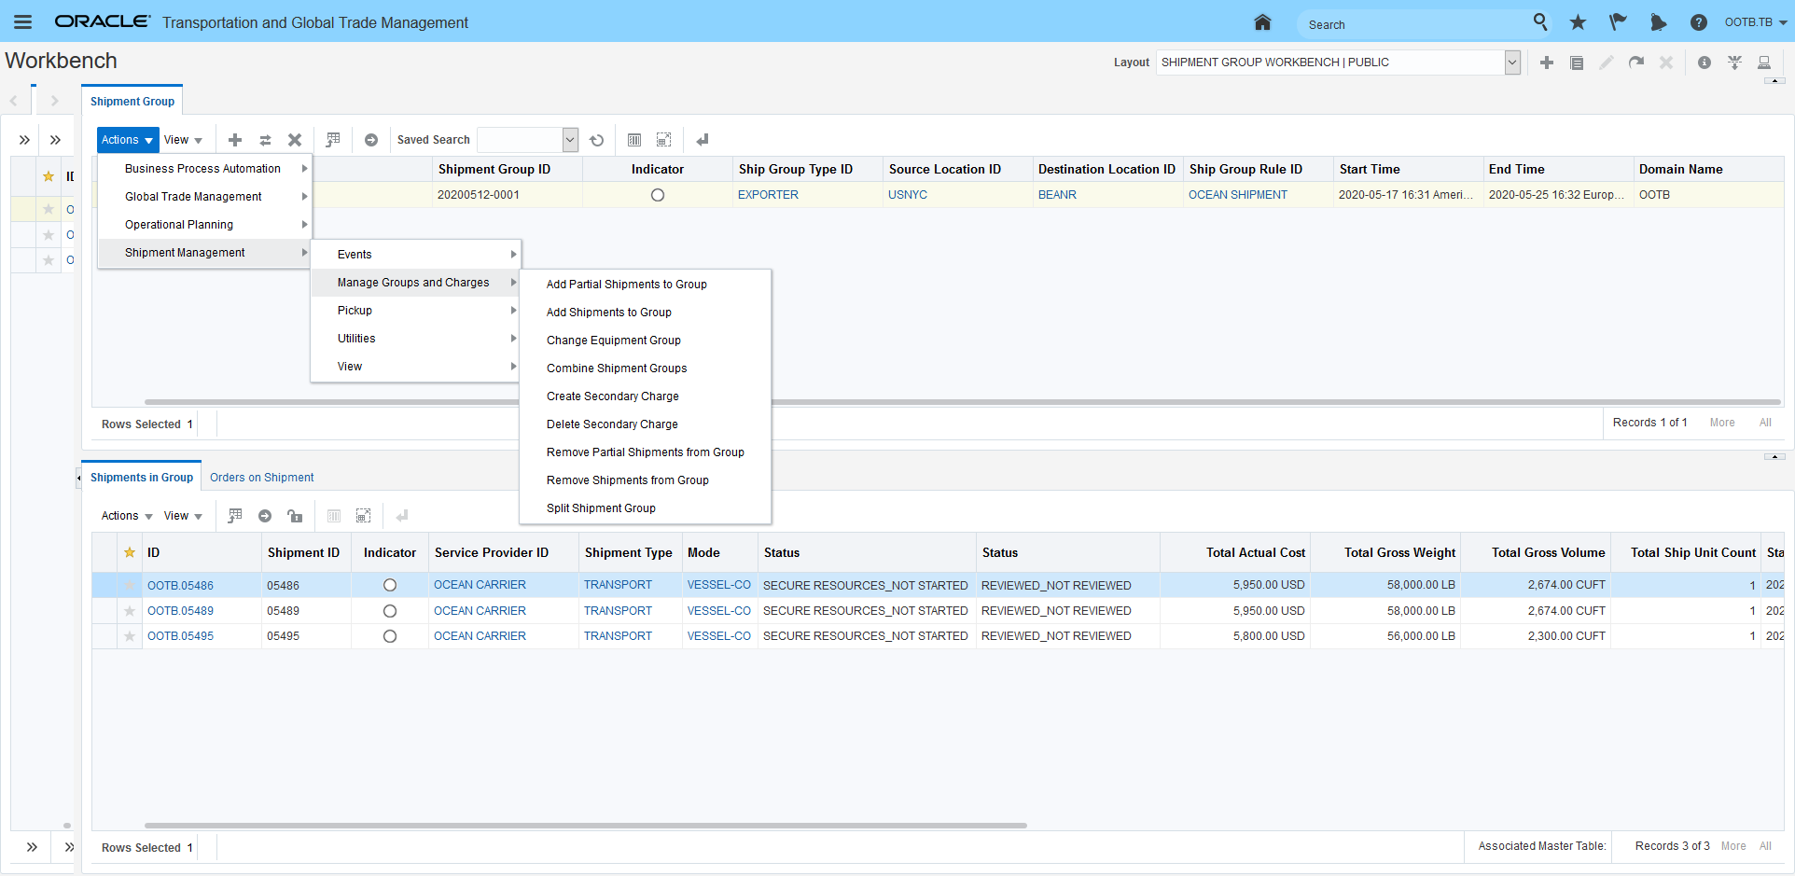The image size is (1795, 876).
Task: Expand the Saved Search combo box
Action: (x=570, y=140)
